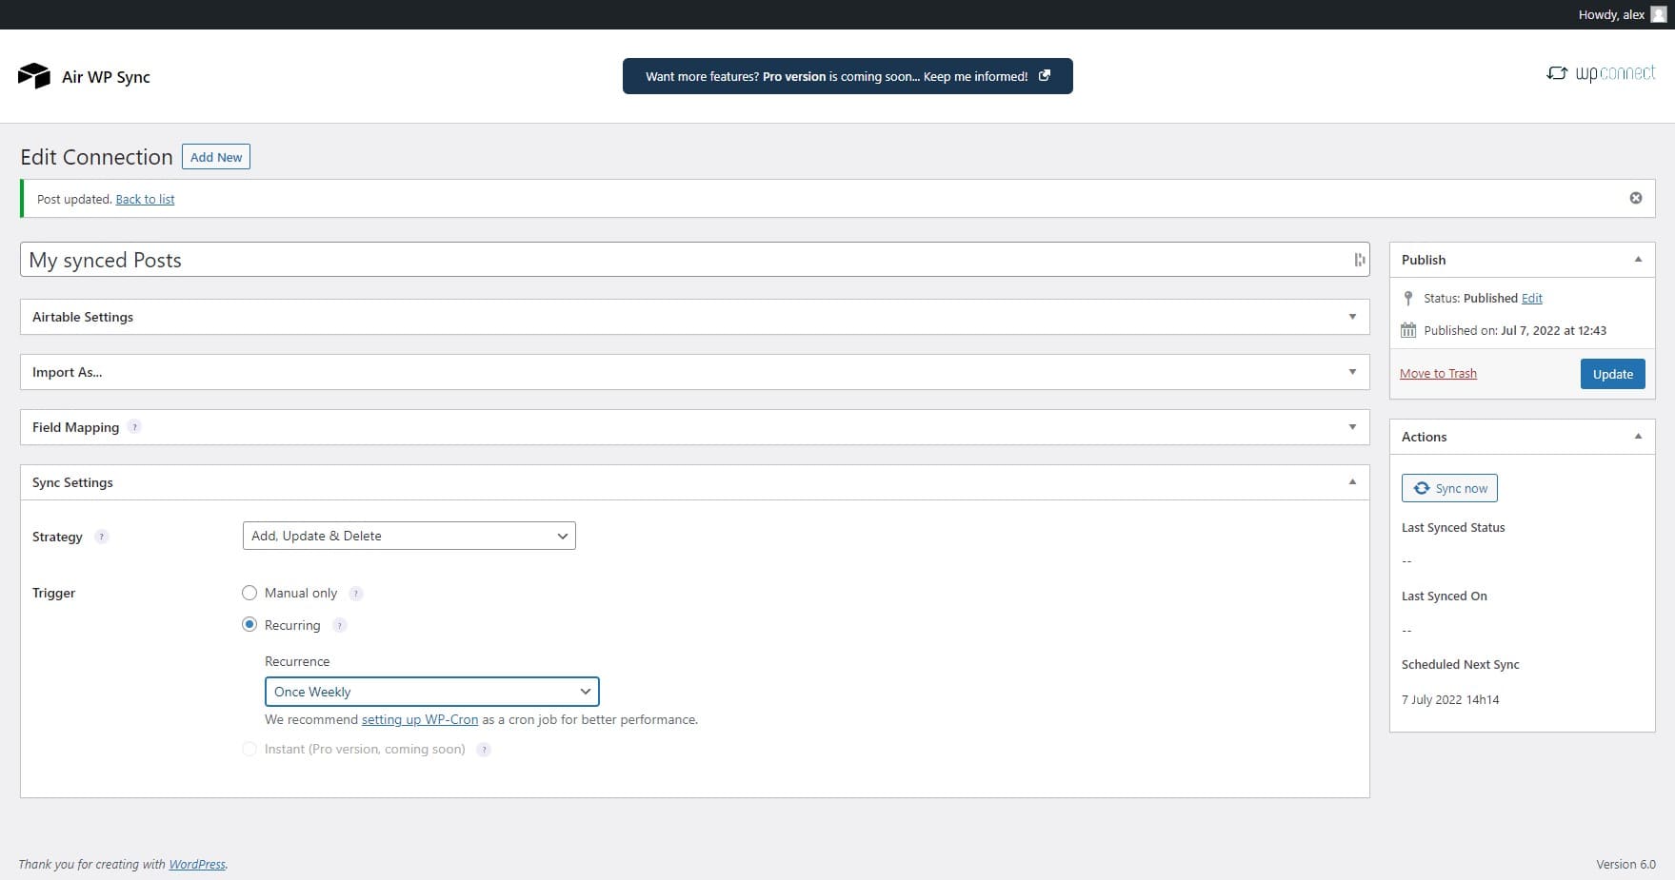
Task: Open the Strategy dropdown
Action: click(409, 536)
